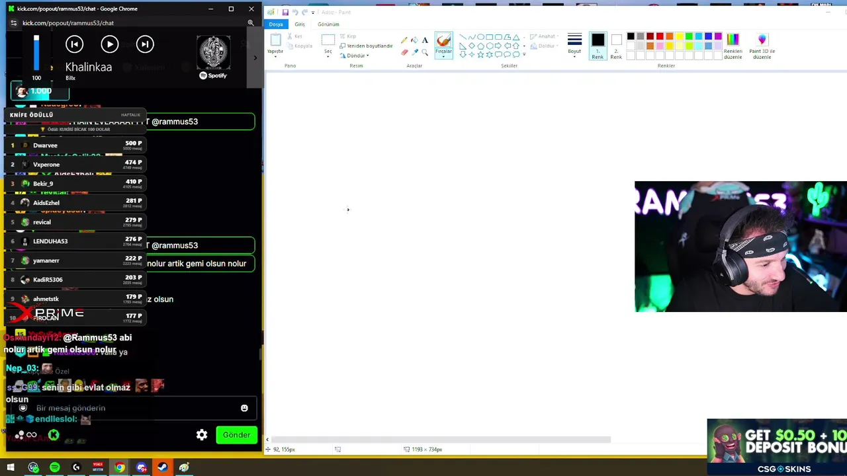Select the Oval shape in the Şekiller gallery
The width and height of the screenshot is (847, 476).
pyautogui.click(x=480, y=37)
